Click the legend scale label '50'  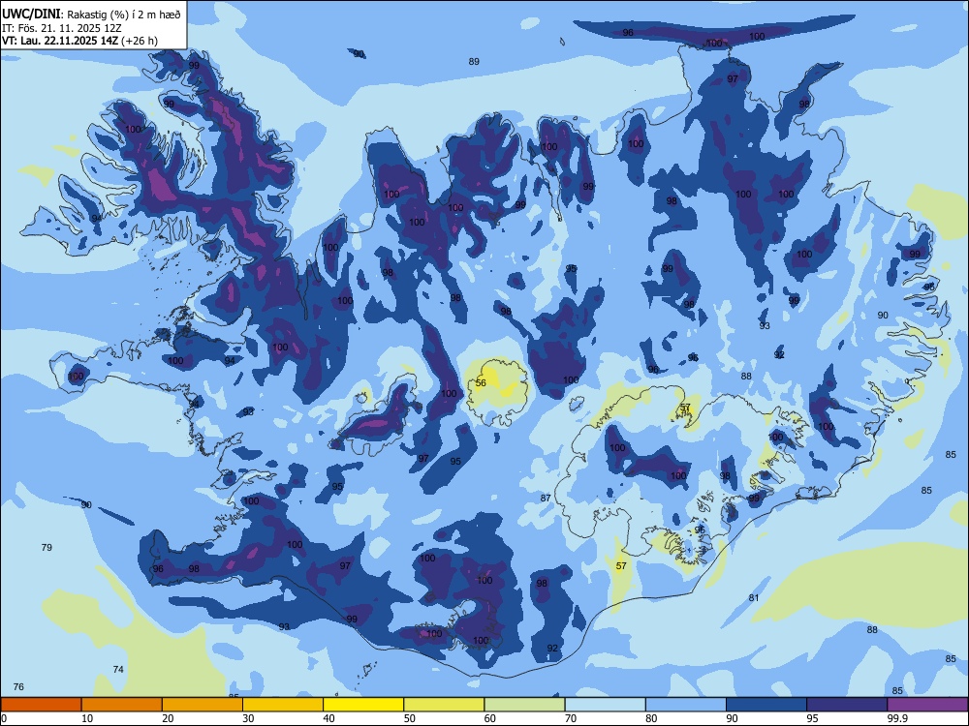tap(409, 718)
